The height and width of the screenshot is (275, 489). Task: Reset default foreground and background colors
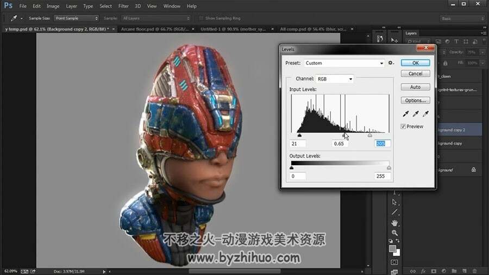point(391,241)
